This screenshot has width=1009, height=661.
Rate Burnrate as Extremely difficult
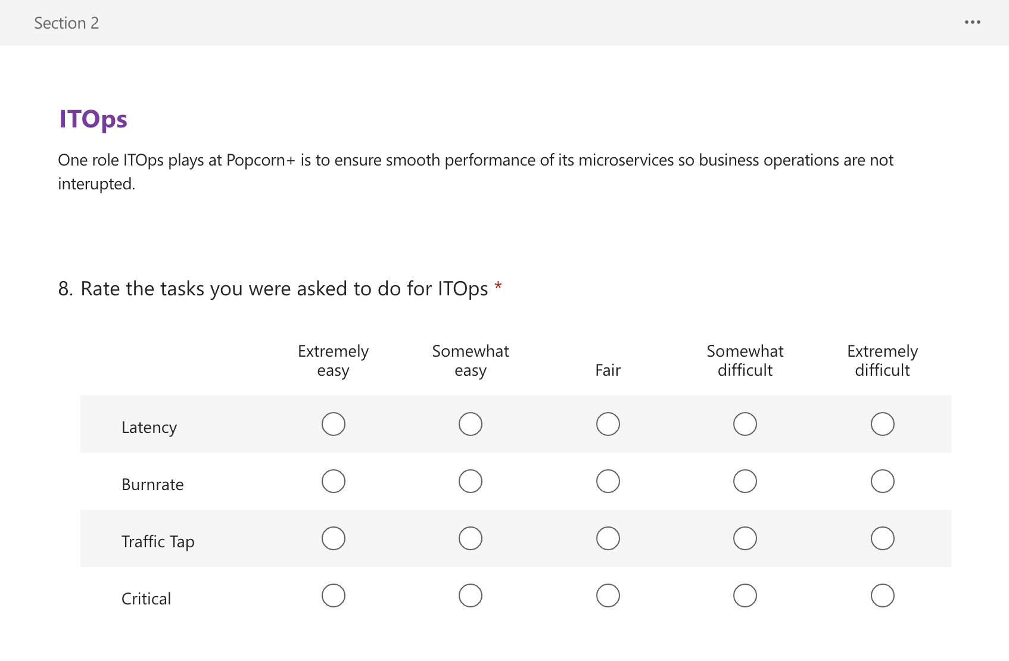coord(882,481)
